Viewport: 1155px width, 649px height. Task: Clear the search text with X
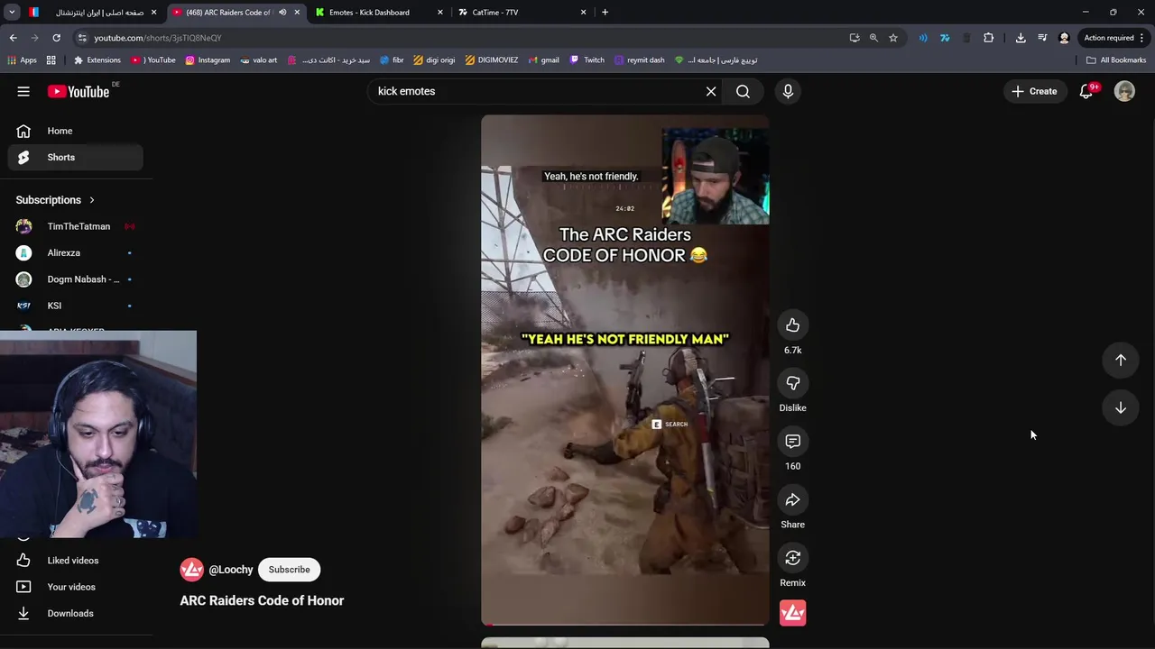click(x=711, y=91)
